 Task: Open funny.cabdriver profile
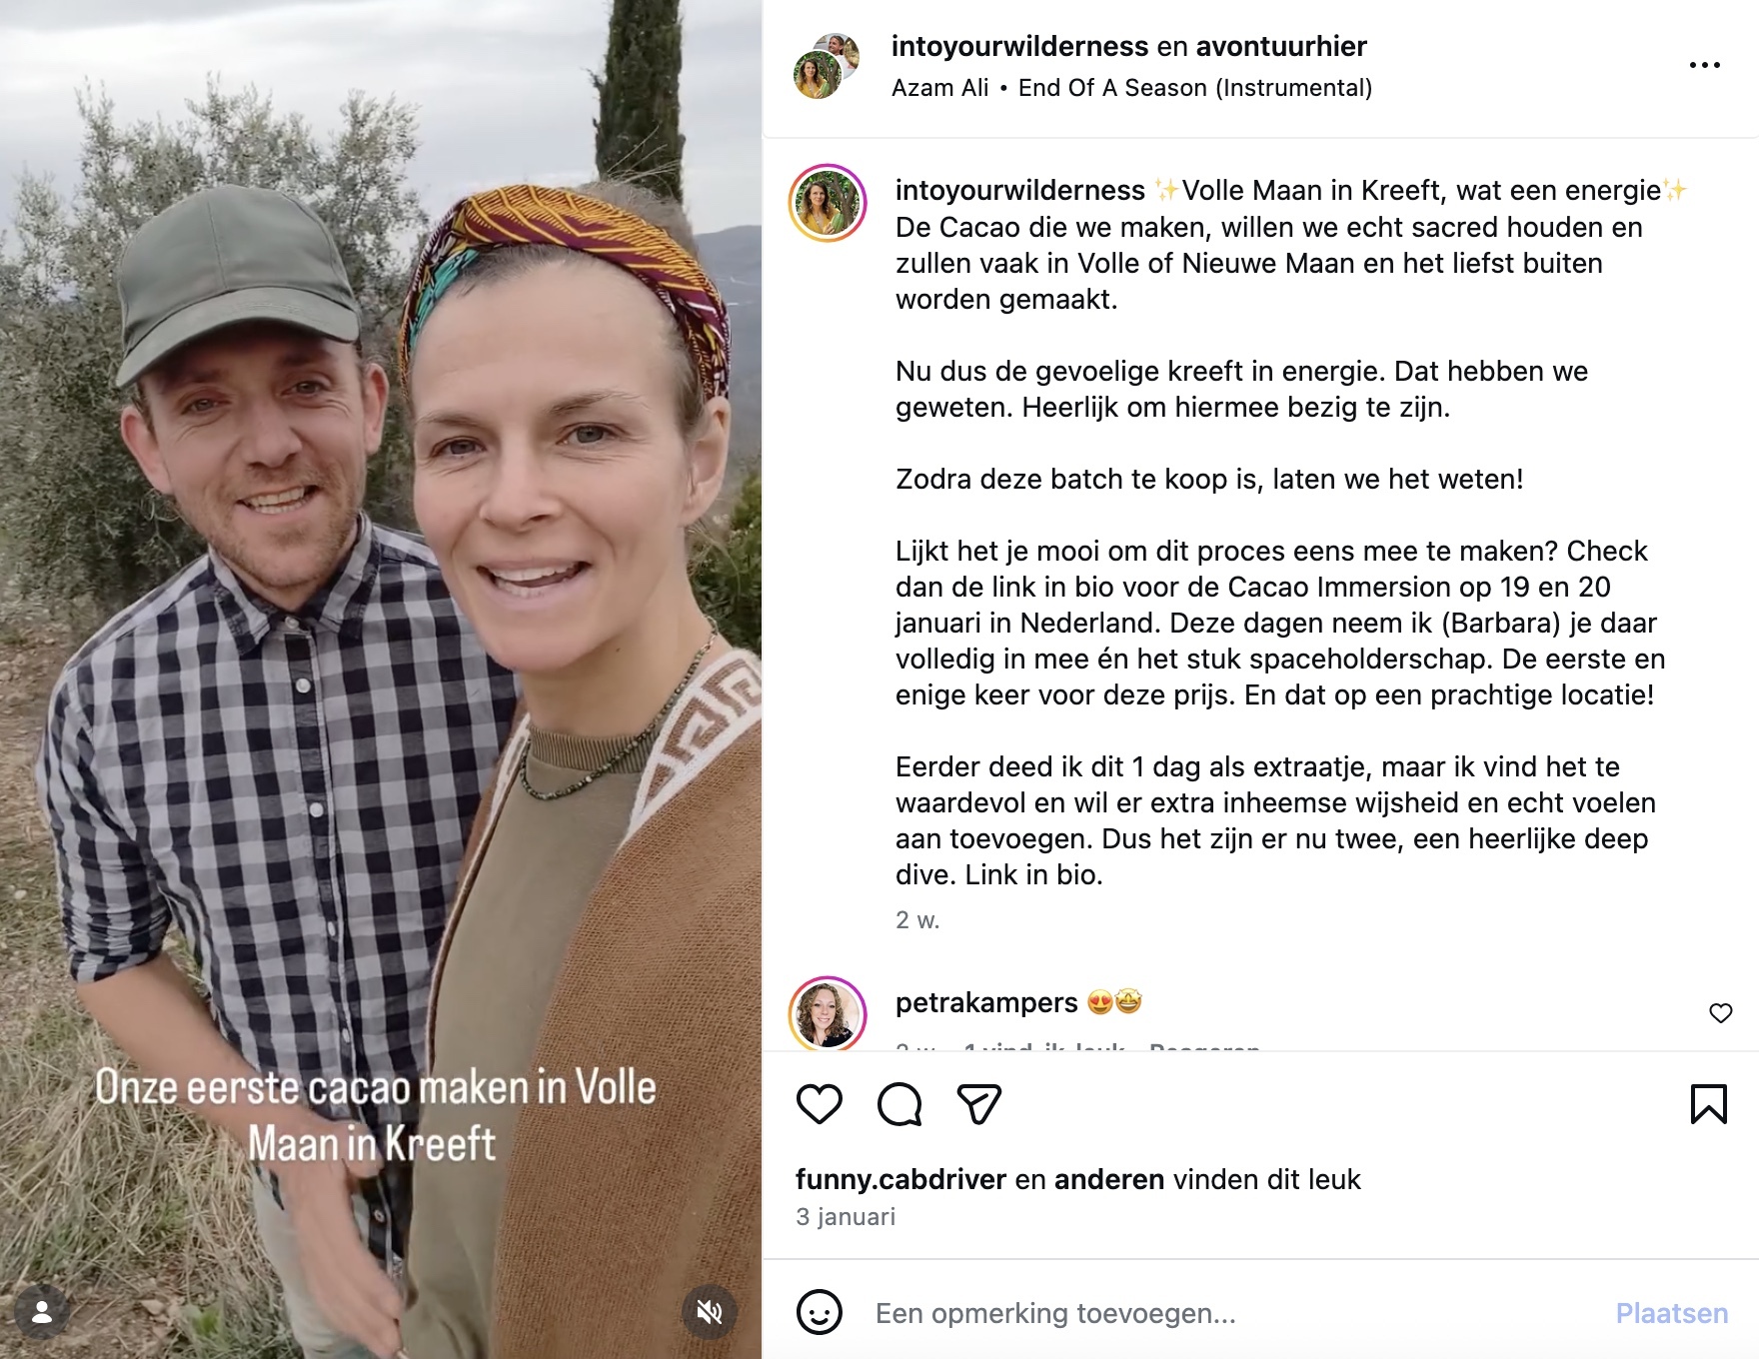point(900,1179)
